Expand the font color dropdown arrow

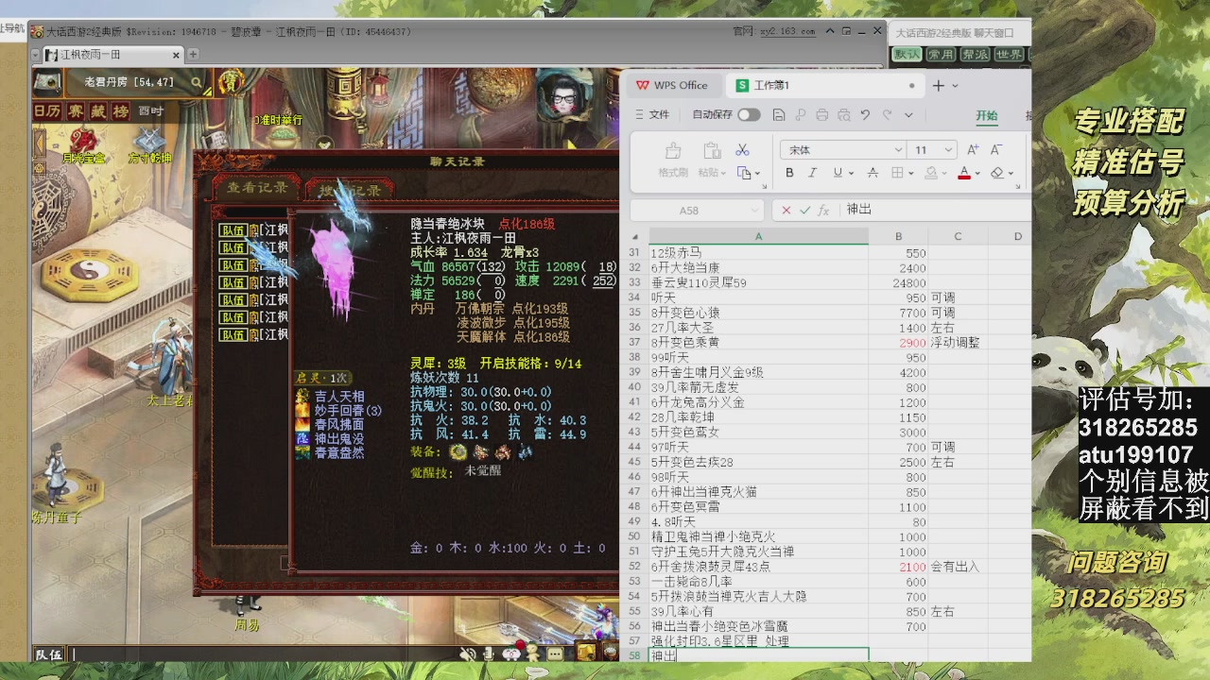(978, 174)
